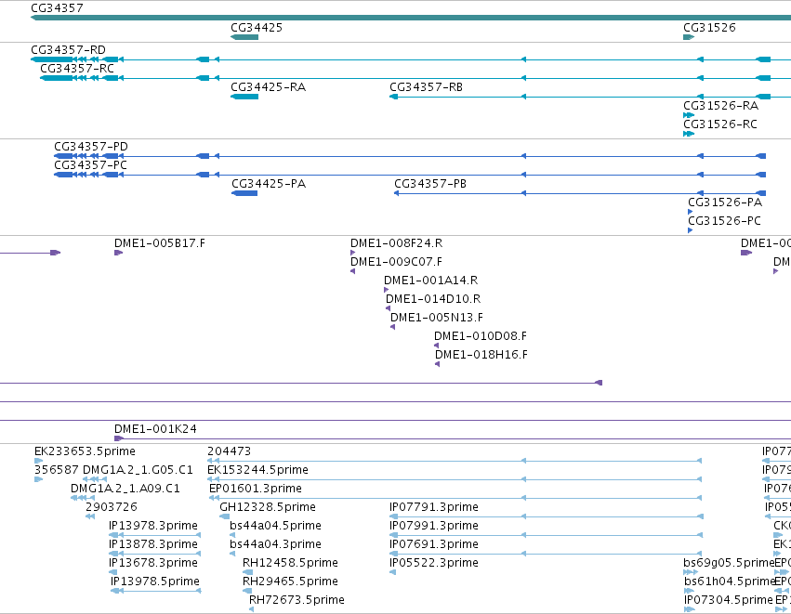Image resolution: width=791 pixels, height=614 pixels.
Task: Click protein label CG34357-PC
Action: [x=90, y=165]
